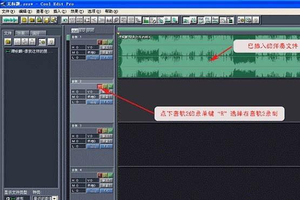Screen dimensions: 300x200
Task: Switch to the 文件 tab in organizer
Action: tap(8, 33)
